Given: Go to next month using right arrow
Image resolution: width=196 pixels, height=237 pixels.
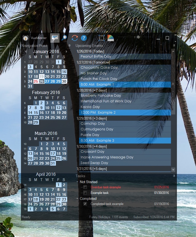Looking at the screenshot, I should (x=66, y=51).
